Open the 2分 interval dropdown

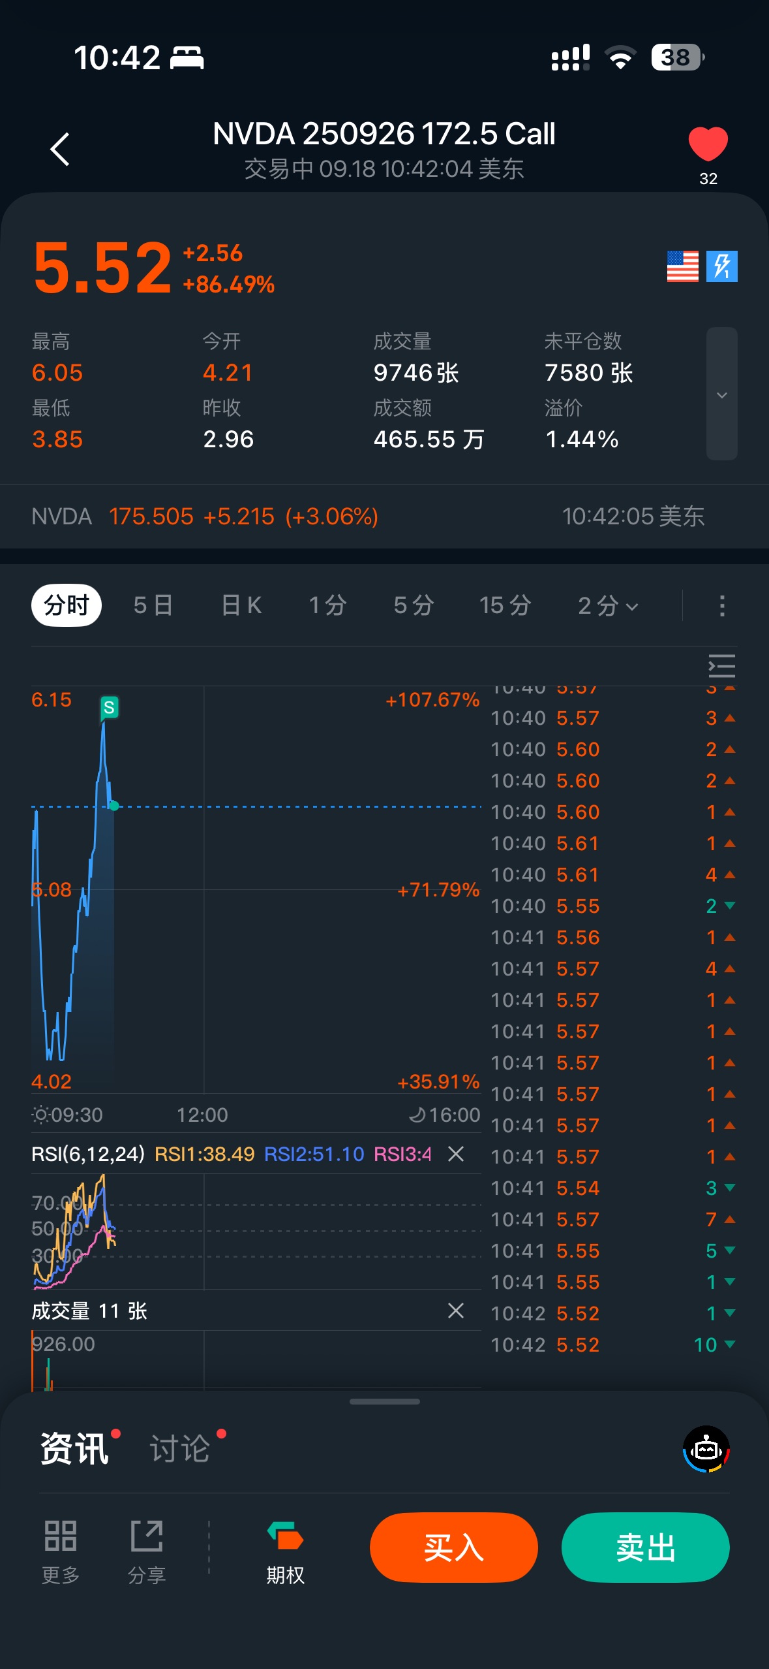tap(608, 605)
